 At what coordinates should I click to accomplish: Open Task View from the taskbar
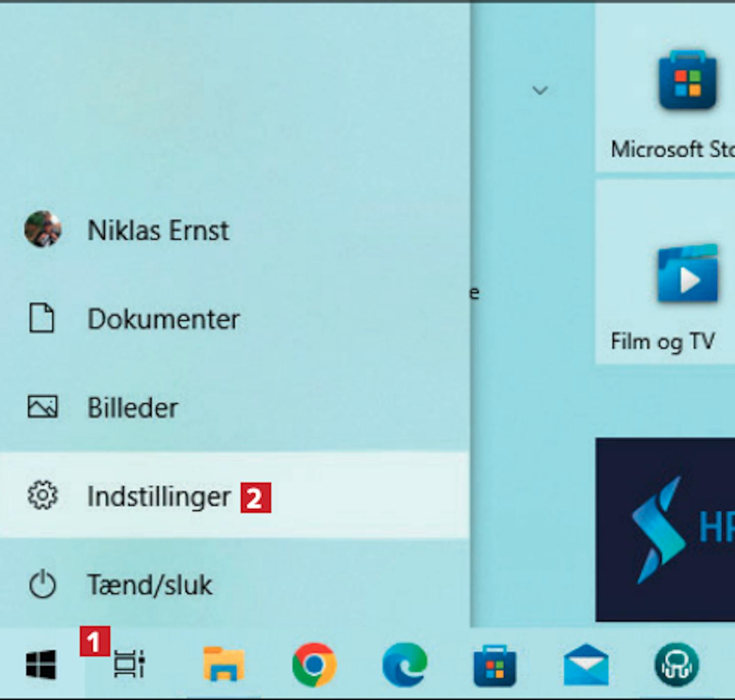129,665
